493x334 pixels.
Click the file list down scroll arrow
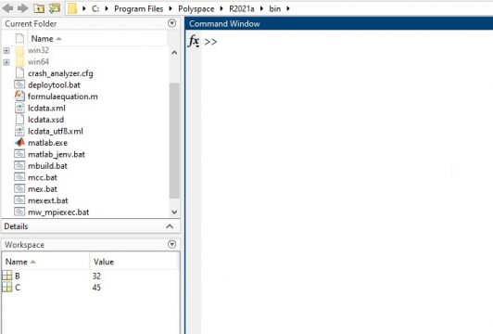(174, 212)
